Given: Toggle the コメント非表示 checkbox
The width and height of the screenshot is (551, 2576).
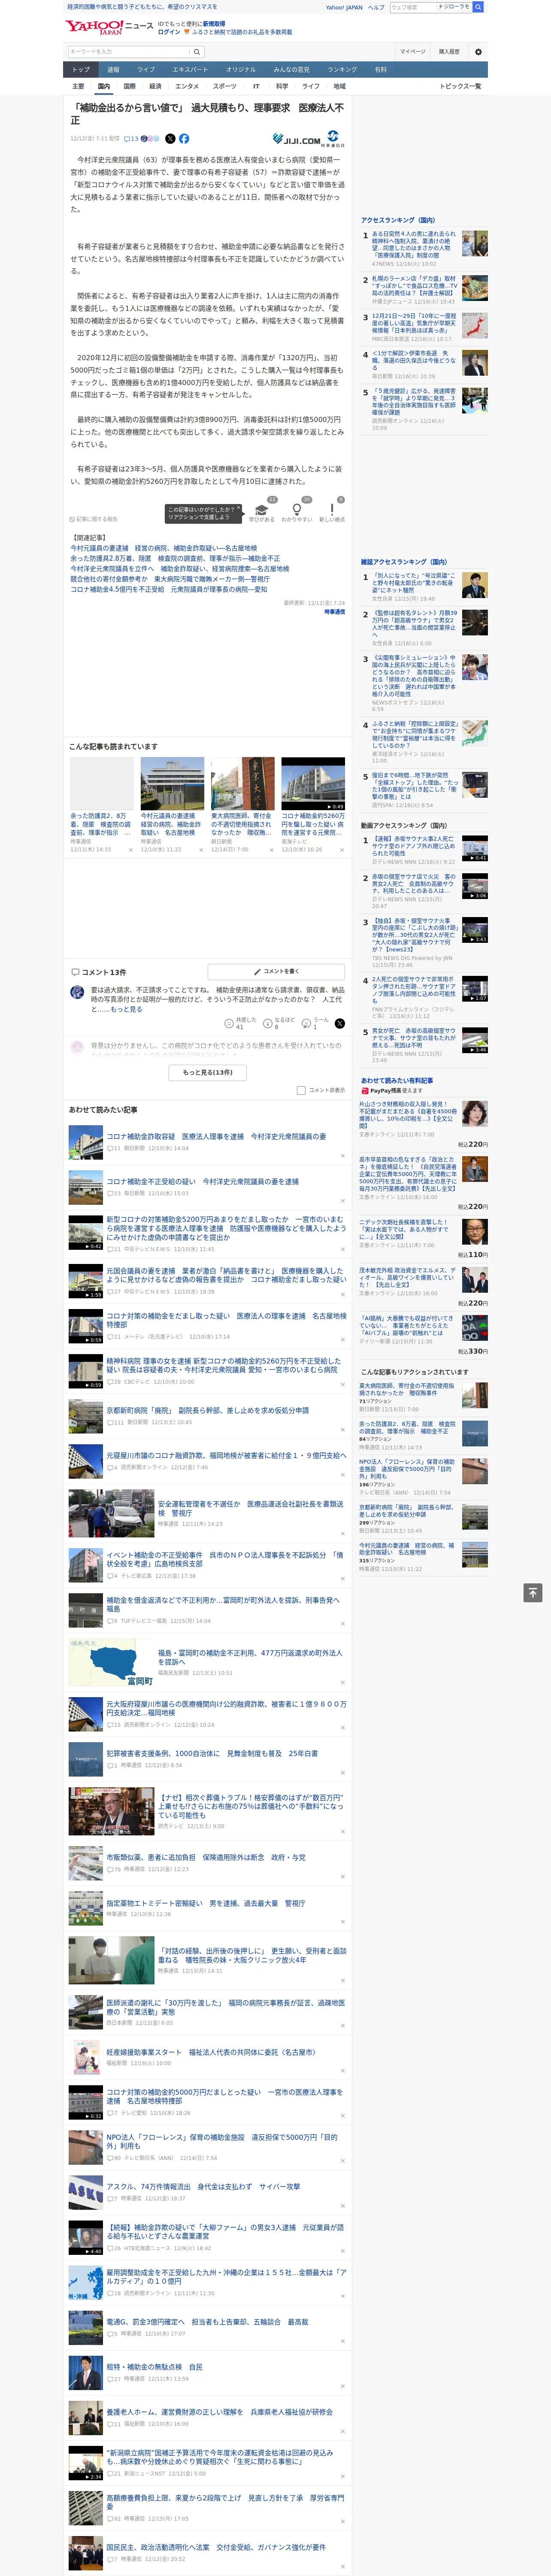Looking at the screenshot, I should coord(301,1090).
